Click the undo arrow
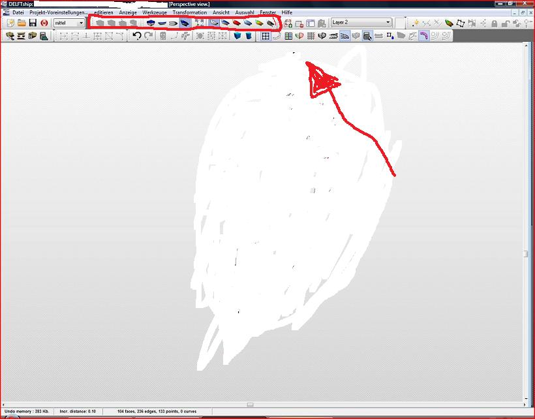This screenshot has width=535, height=419. pos(137,37)
